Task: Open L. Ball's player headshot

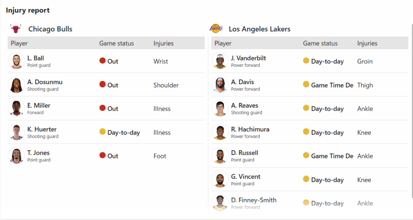Action: (17, 61)
